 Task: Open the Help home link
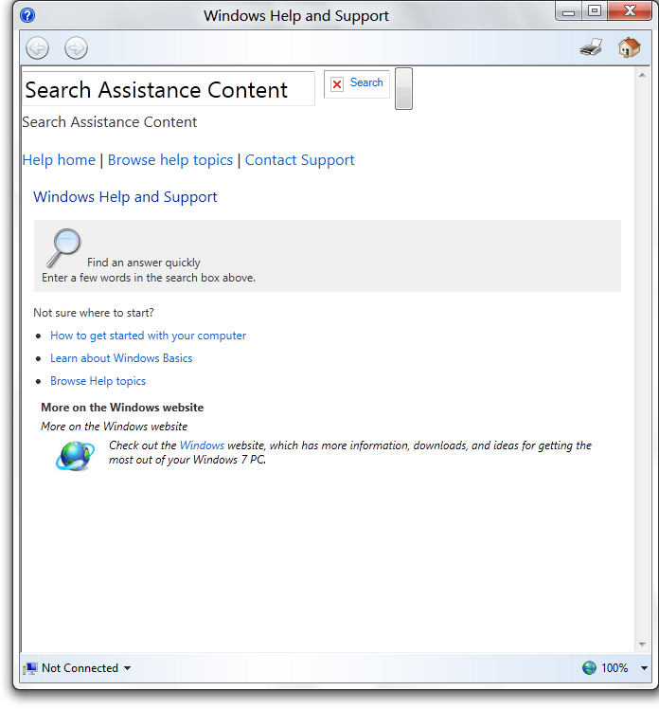(x=59, y=160)
